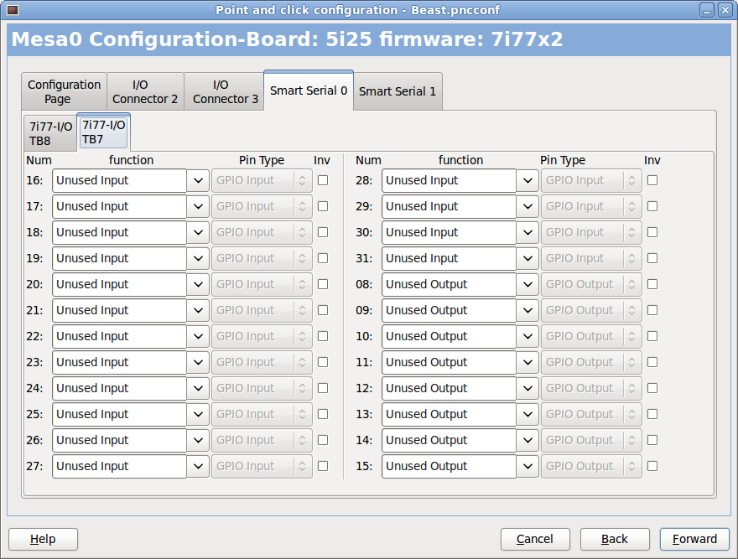Click Pin Type stepper for pin 19
Image resolution: width=738 pixels, height=559 pixels.
[302, 258]
